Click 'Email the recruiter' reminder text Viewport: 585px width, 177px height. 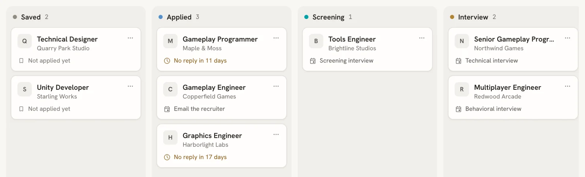[x=199, y=109]
